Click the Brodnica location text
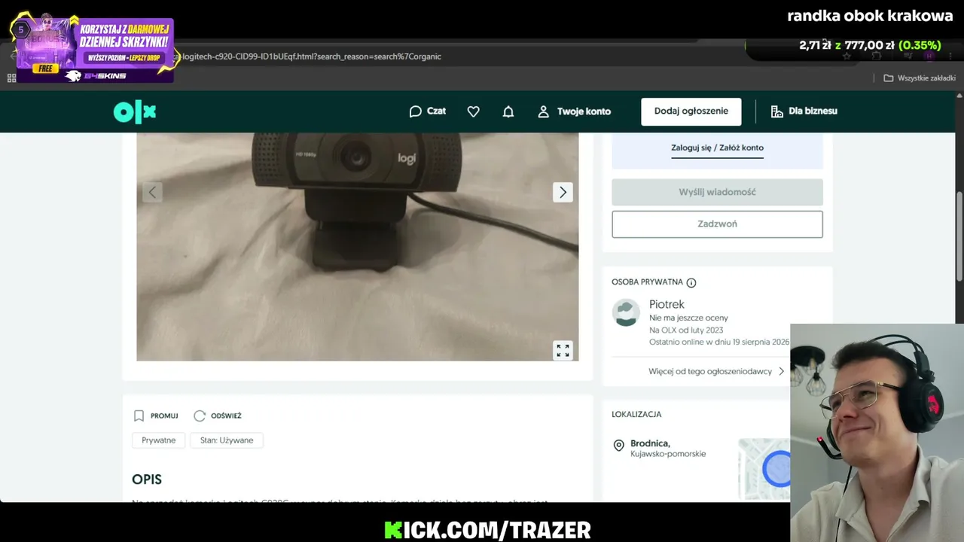This screenshot has height=542, width=964. point(651,443)
